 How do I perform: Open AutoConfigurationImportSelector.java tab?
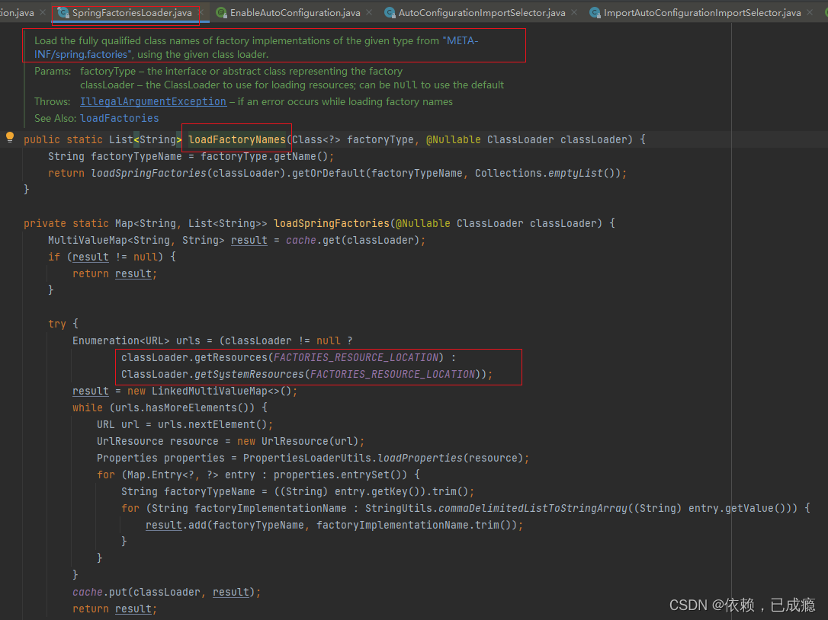(482, 13)
